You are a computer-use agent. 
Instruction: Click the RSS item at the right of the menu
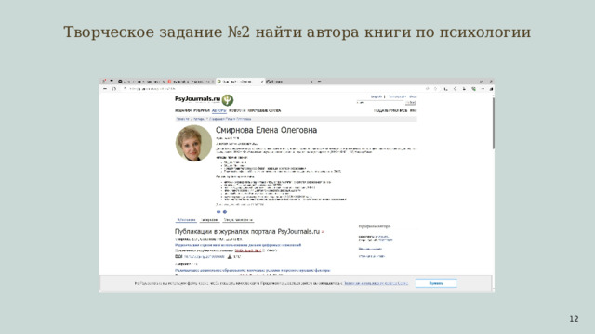tap(413, 110)
